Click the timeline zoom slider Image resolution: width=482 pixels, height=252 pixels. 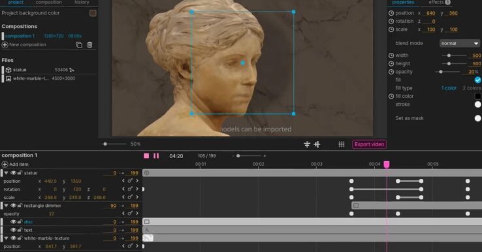[x=249, y=156]
